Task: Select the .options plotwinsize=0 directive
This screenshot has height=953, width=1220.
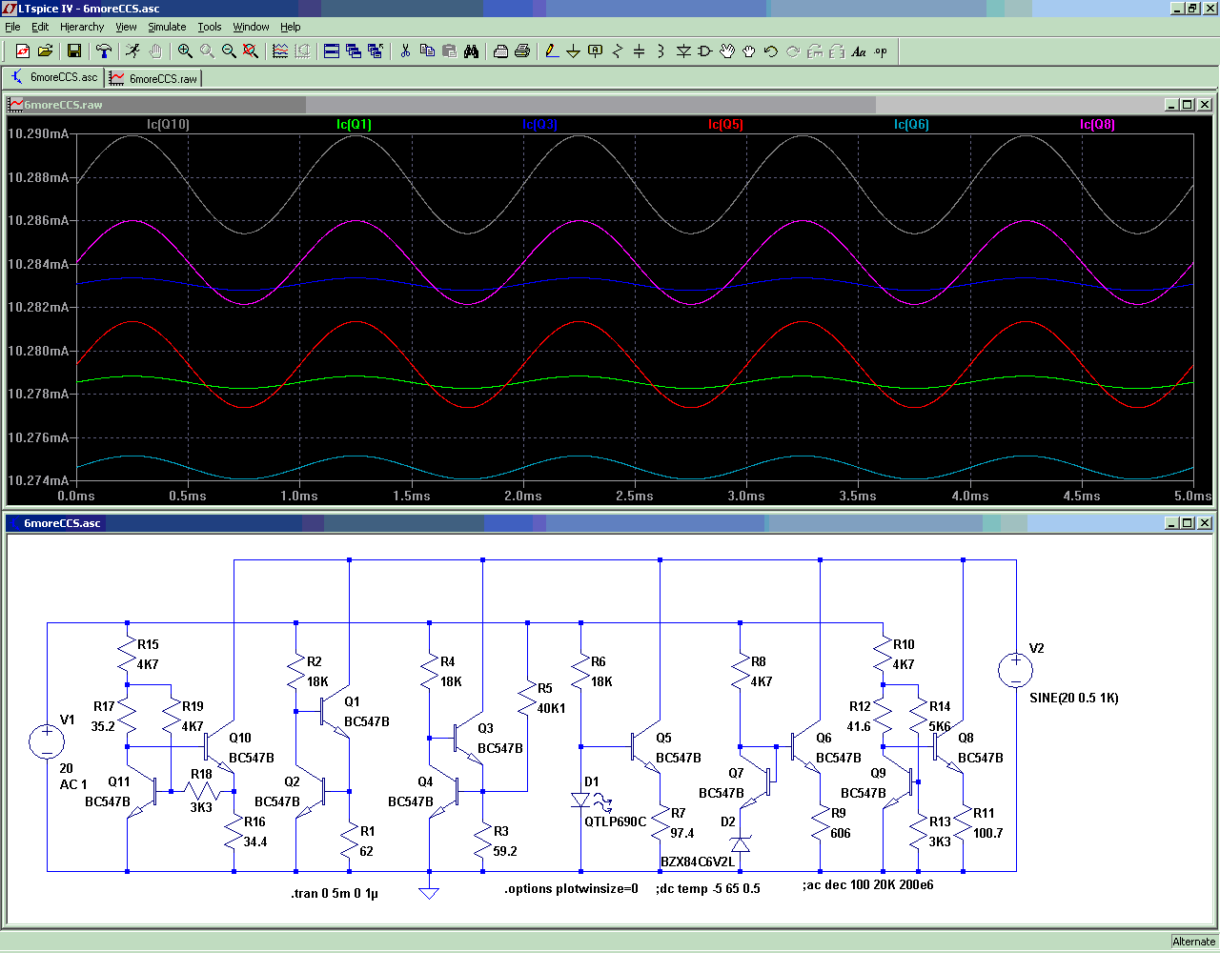Action: 571,888
